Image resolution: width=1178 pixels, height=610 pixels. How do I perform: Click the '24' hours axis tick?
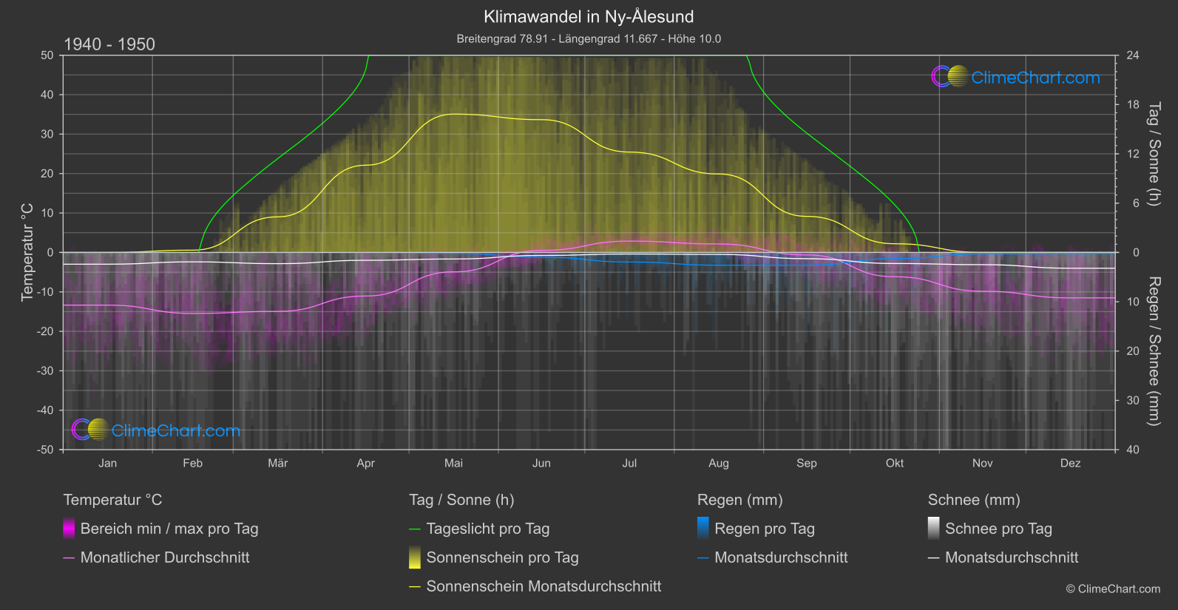(1133, 55)
